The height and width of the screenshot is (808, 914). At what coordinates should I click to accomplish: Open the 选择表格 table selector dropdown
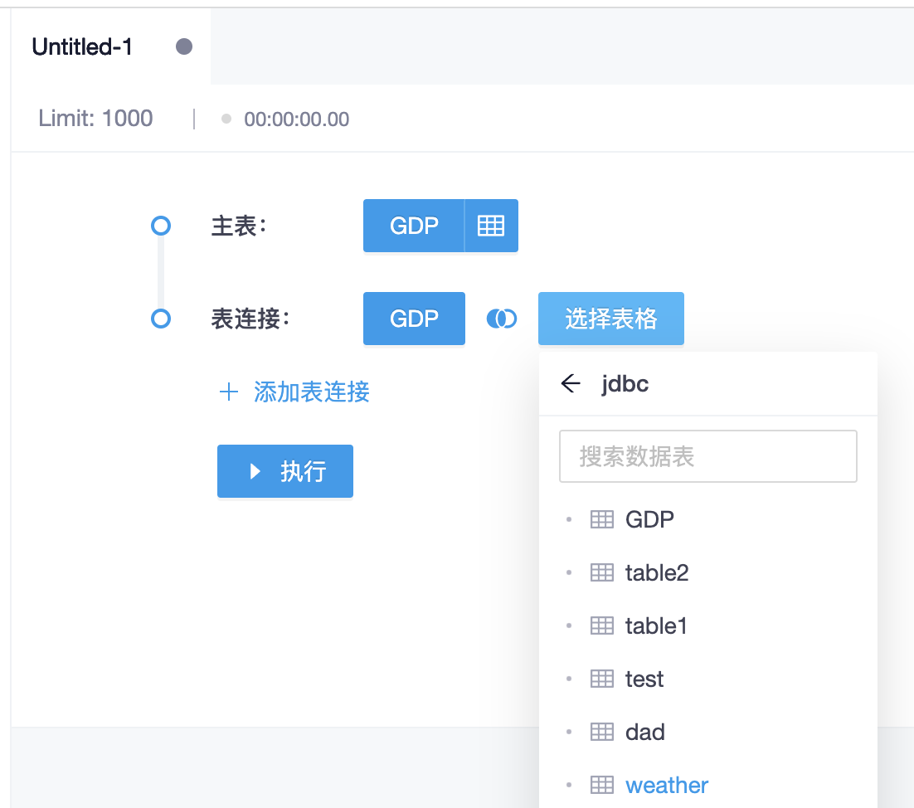tap(610, 319)
